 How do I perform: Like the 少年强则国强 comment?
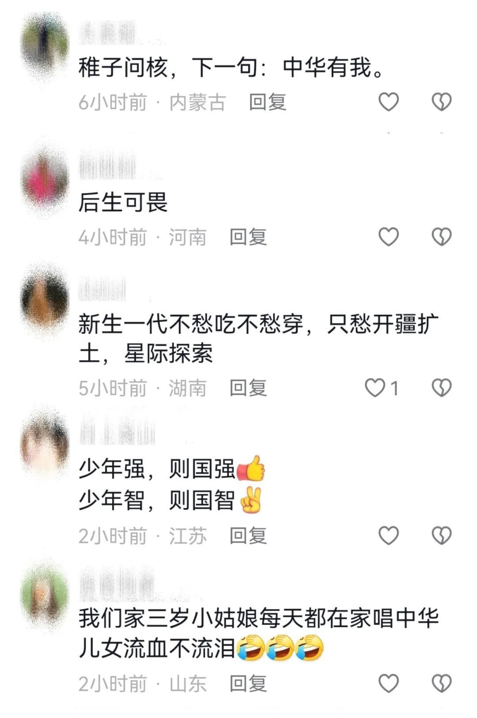(x=389, y=536)
